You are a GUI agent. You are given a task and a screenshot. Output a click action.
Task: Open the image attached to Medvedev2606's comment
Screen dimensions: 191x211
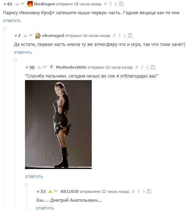tap(58, 125)
